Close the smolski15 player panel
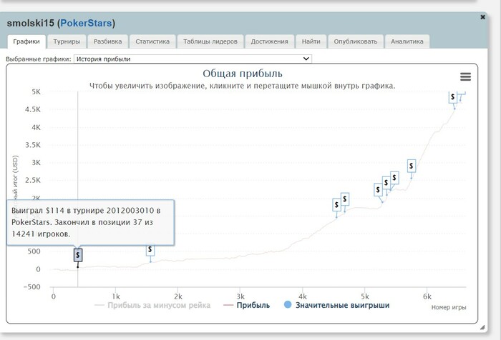Image resolution: width=501 pixels, height=340 pixels. click(x=482, y=17)
